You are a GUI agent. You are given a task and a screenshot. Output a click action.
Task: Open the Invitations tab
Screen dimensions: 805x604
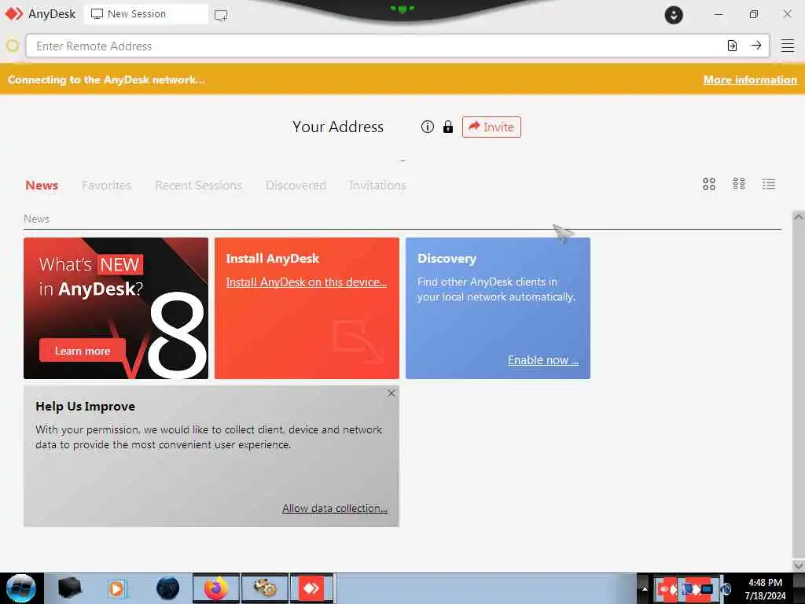(377, 185)
